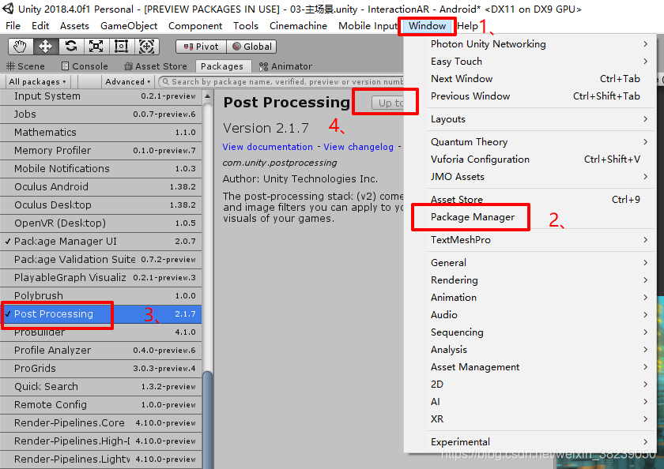Select OpenVR (Desktop) package
The image size is (664, 469).
(x=101, y=223)
